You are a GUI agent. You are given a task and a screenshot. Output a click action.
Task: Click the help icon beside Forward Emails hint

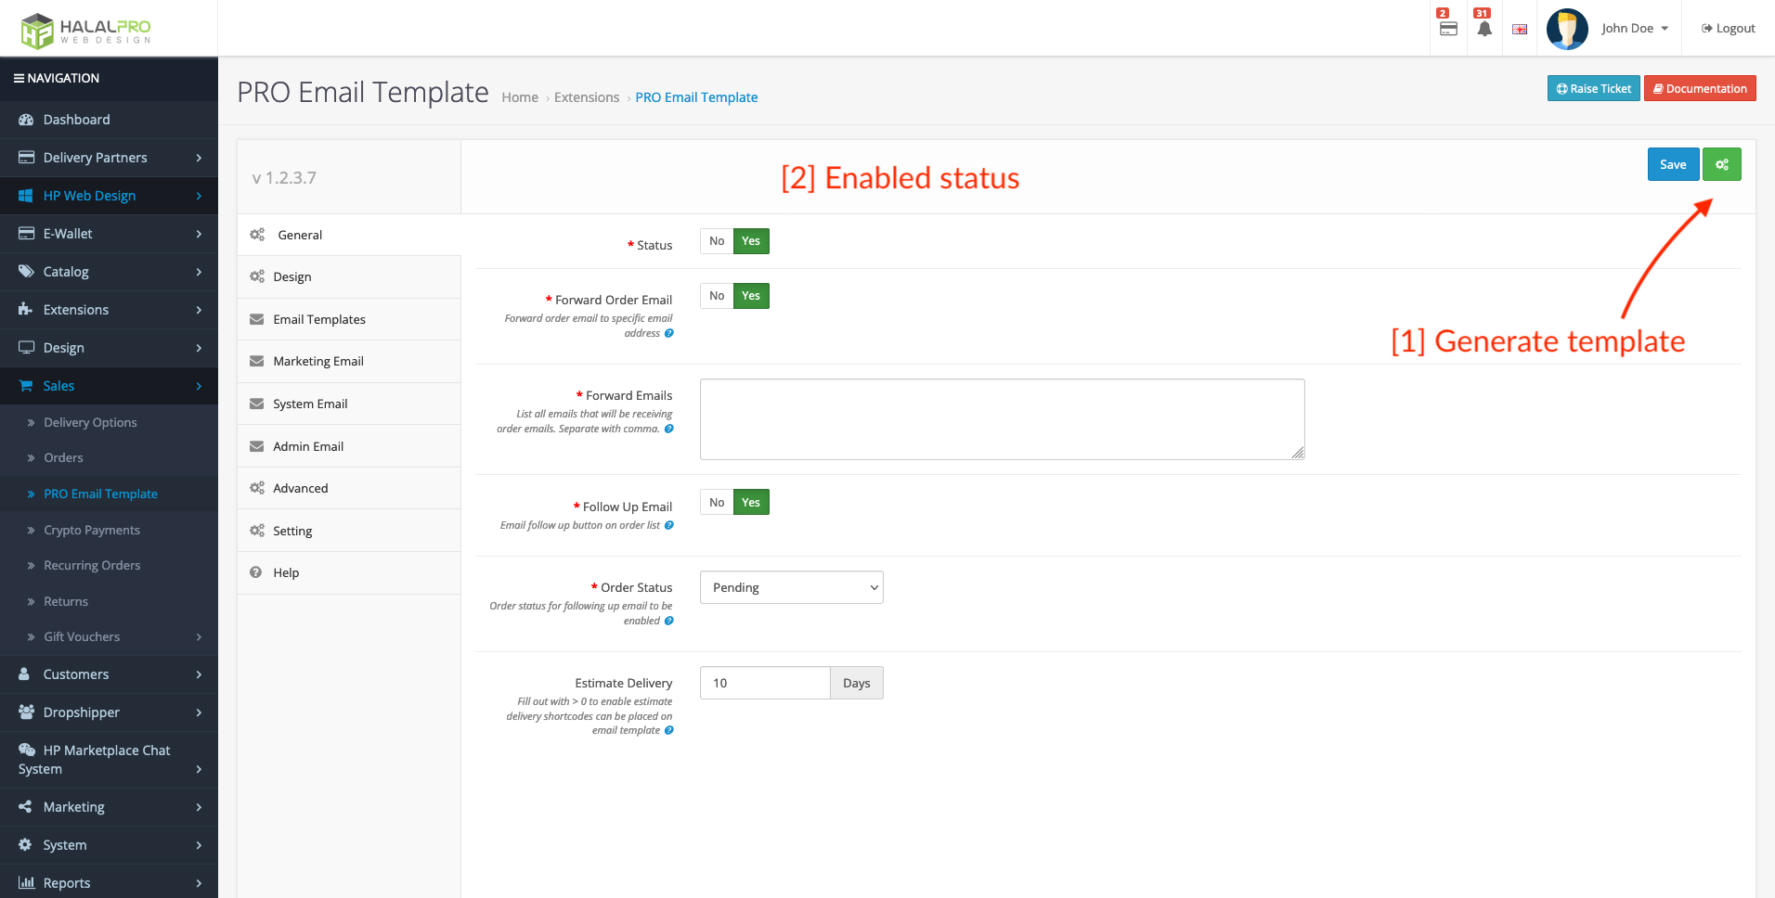pyautogui.click(x=668, y=429)
